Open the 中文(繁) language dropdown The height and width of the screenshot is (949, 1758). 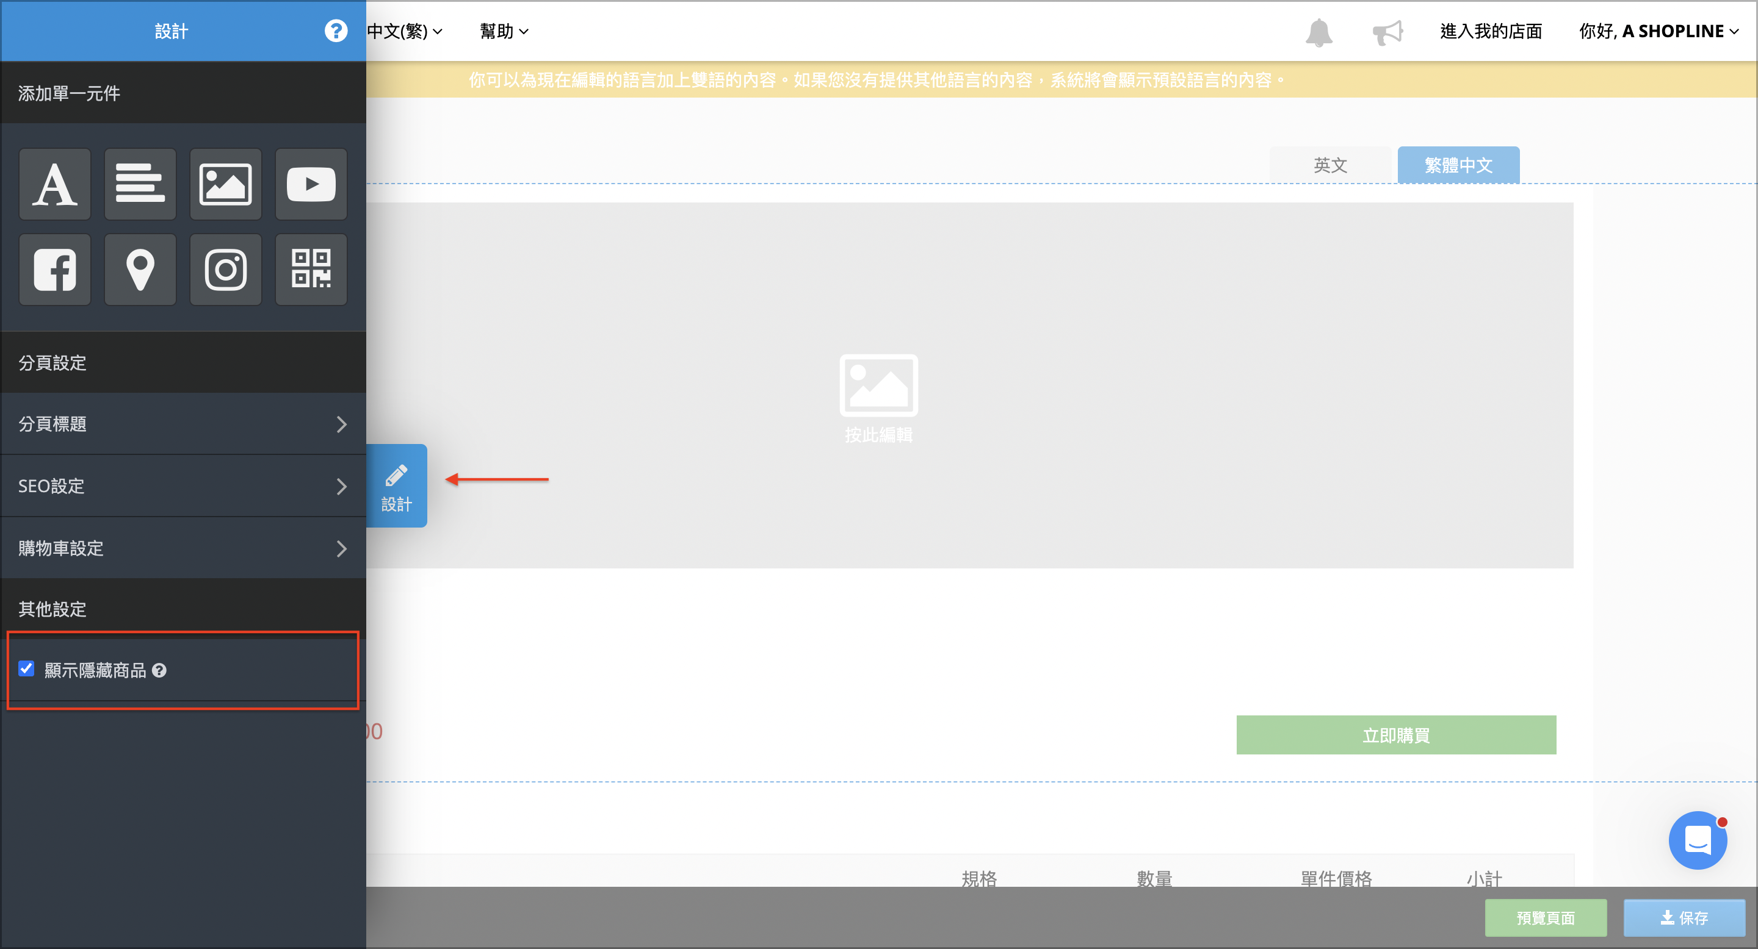[x=405, y=31]
